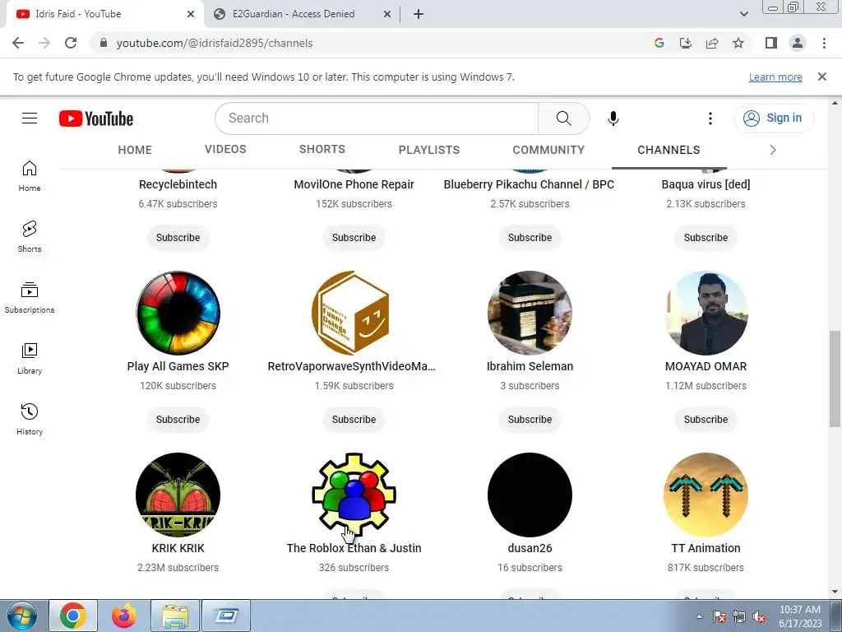
Task: Open Play All Games SKP avatar
Action: pyautogui.click(x=178, y=313)
